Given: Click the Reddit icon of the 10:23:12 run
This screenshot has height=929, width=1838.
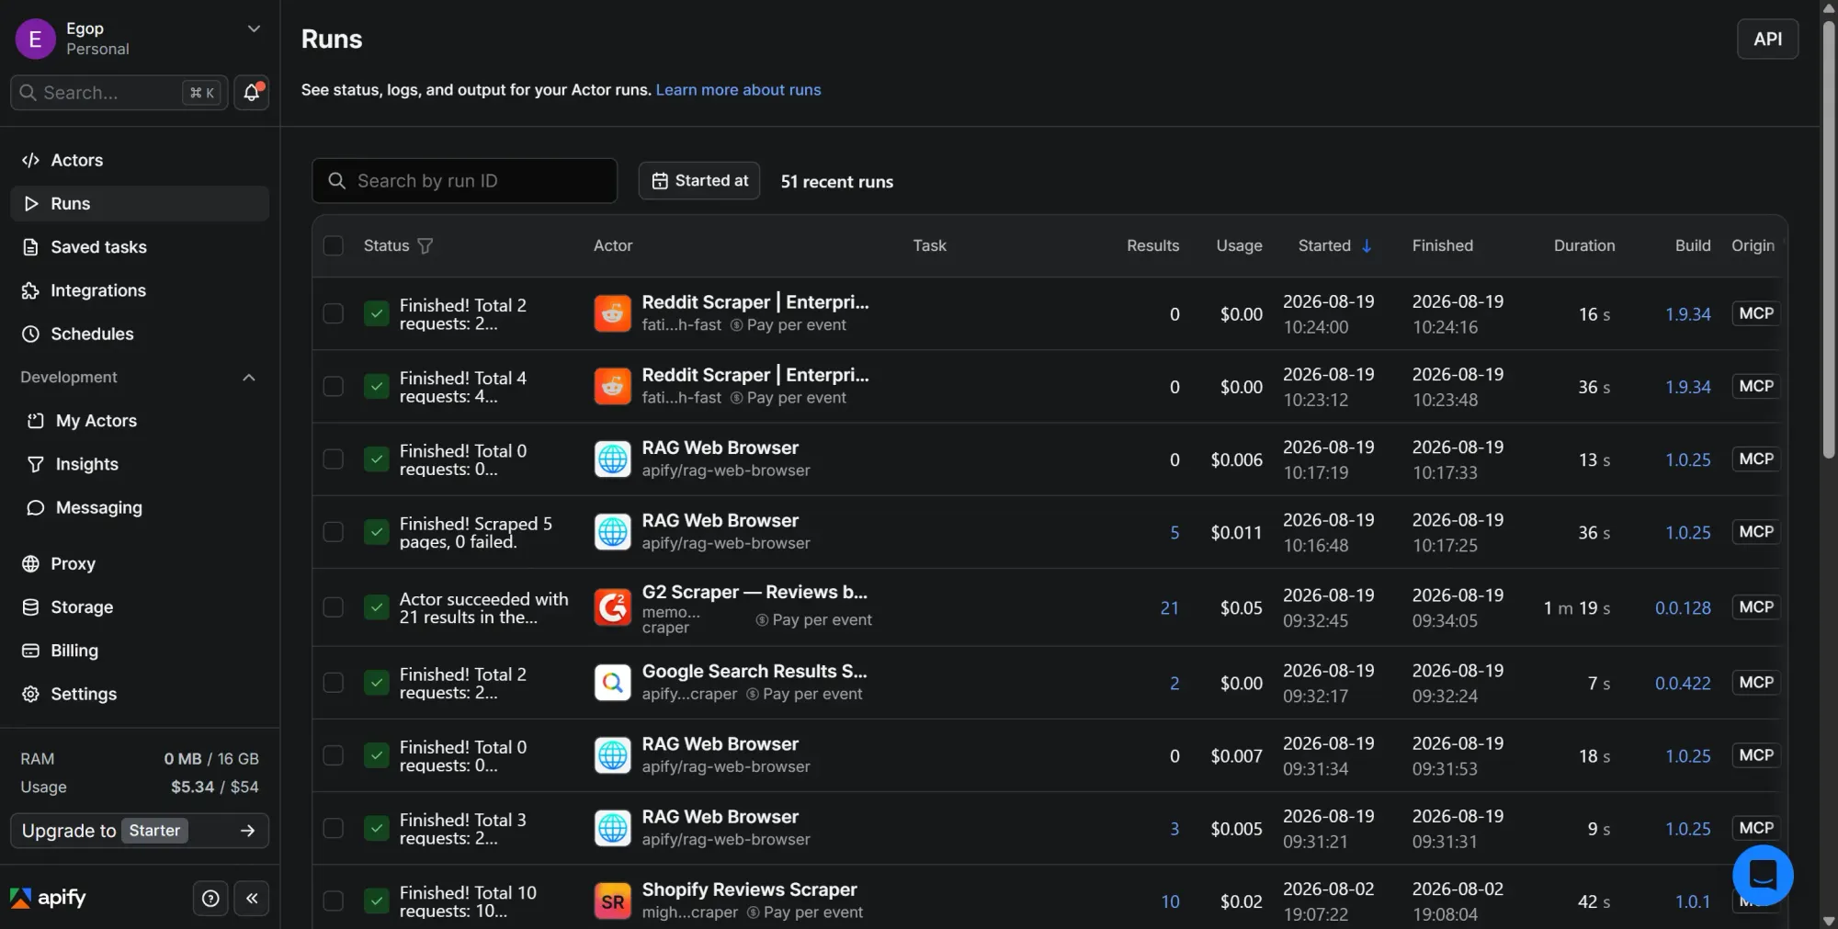Looking at the screenshot, I should pos(612,386).
